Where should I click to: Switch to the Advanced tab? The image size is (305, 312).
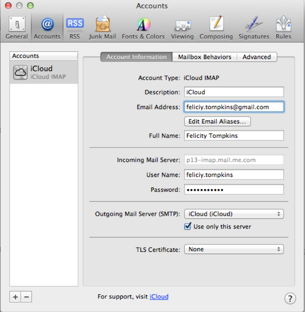click(x=257, y=57)
